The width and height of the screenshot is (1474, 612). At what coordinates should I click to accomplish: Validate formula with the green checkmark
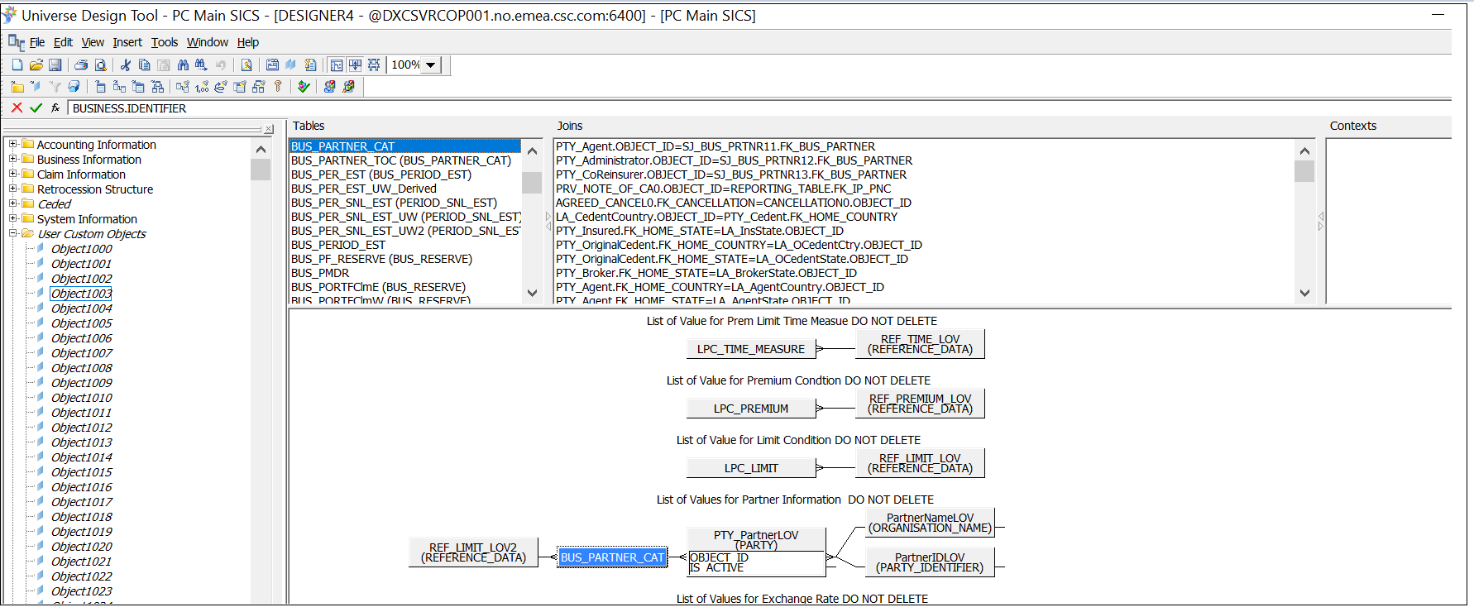(36, 108)
